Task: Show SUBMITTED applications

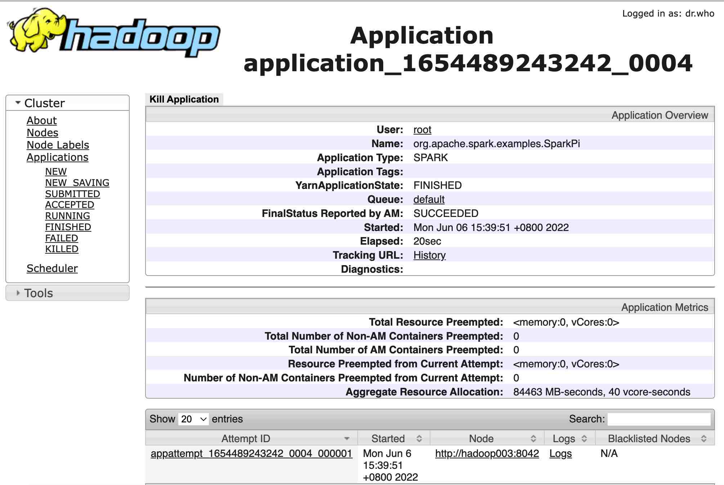Action: click(x=72, y=194)
